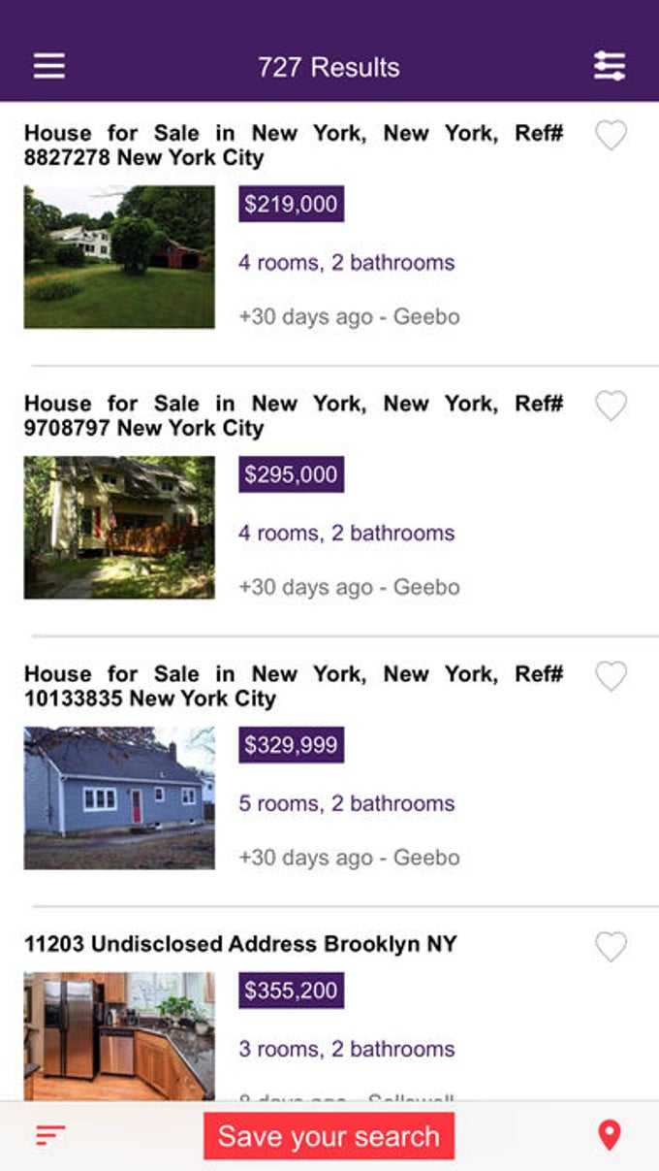Favorite the Ref# 8827278 listing heart
Screen dimensions: 659x1171
611,135
